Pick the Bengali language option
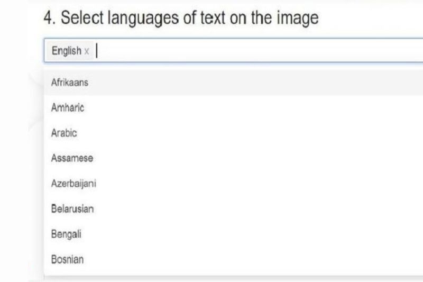 66,234
